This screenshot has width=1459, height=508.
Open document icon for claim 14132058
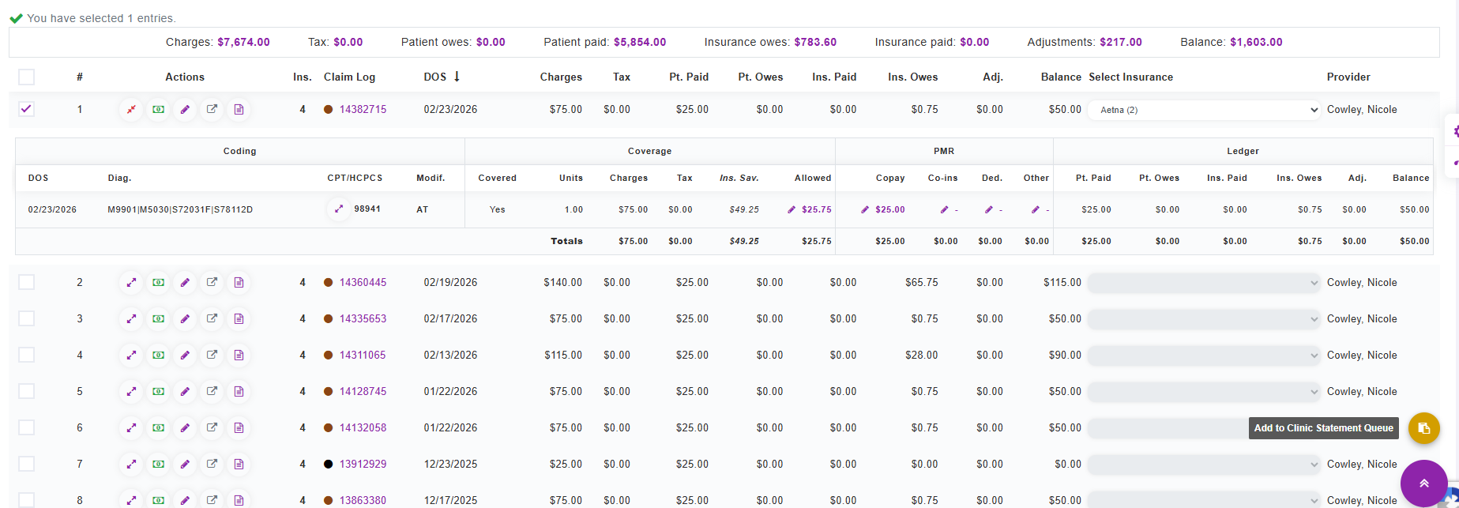coord(239,427)
